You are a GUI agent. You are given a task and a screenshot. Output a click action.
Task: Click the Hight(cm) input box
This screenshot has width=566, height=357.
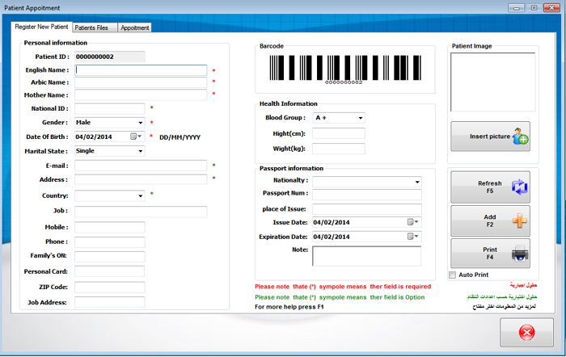click(339, 133)
